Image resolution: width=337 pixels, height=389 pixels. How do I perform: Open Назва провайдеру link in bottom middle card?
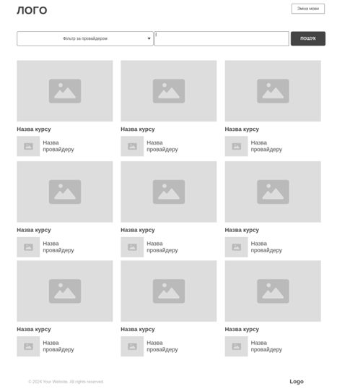point(162,346)
